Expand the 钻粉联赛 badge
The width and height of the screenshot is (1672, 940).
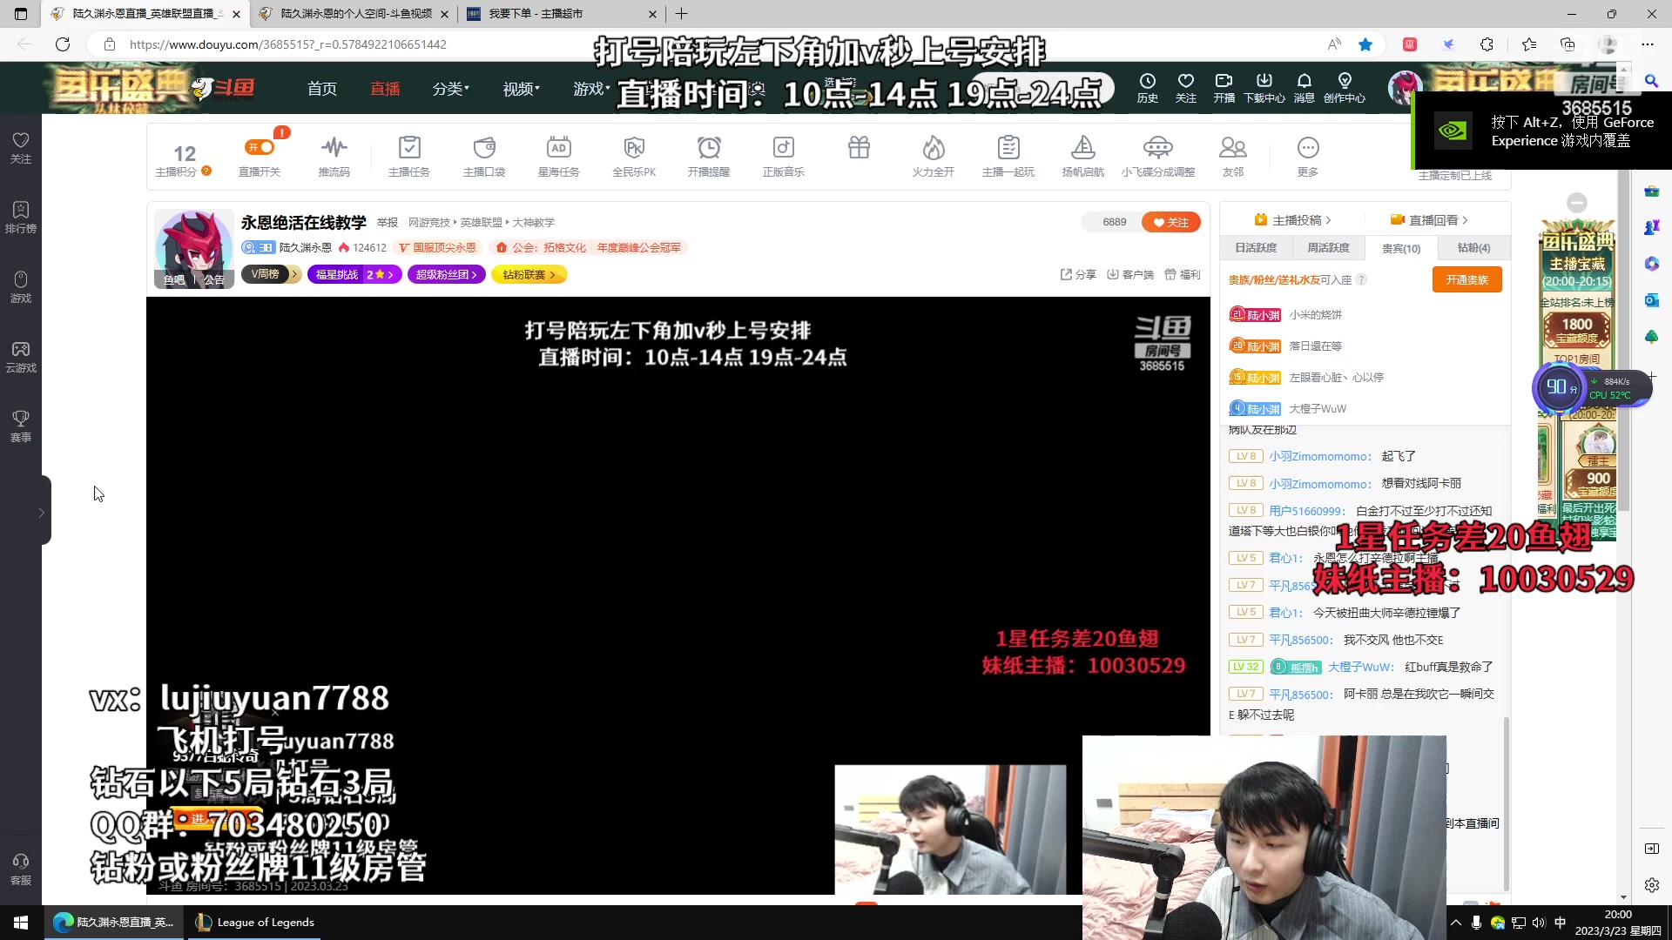[529, 274]
